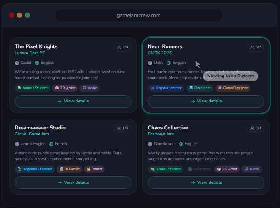Click members count badge on Chaos Collective
Screen dimensions: 280x208
point(256,128)
